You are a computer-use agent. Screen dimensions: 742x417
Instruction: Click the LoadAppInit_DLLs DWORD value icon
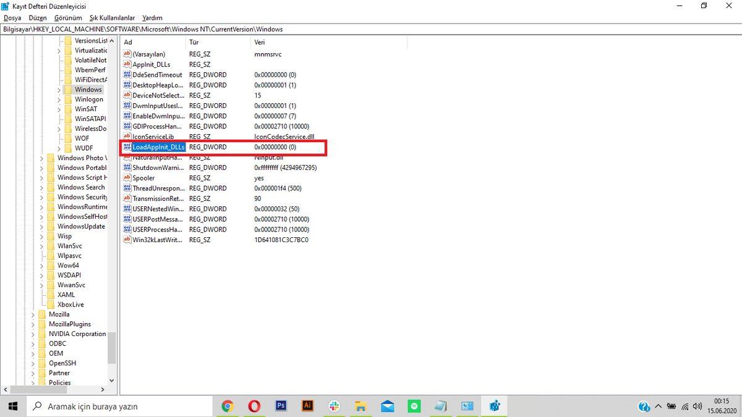tap(127, 147)
